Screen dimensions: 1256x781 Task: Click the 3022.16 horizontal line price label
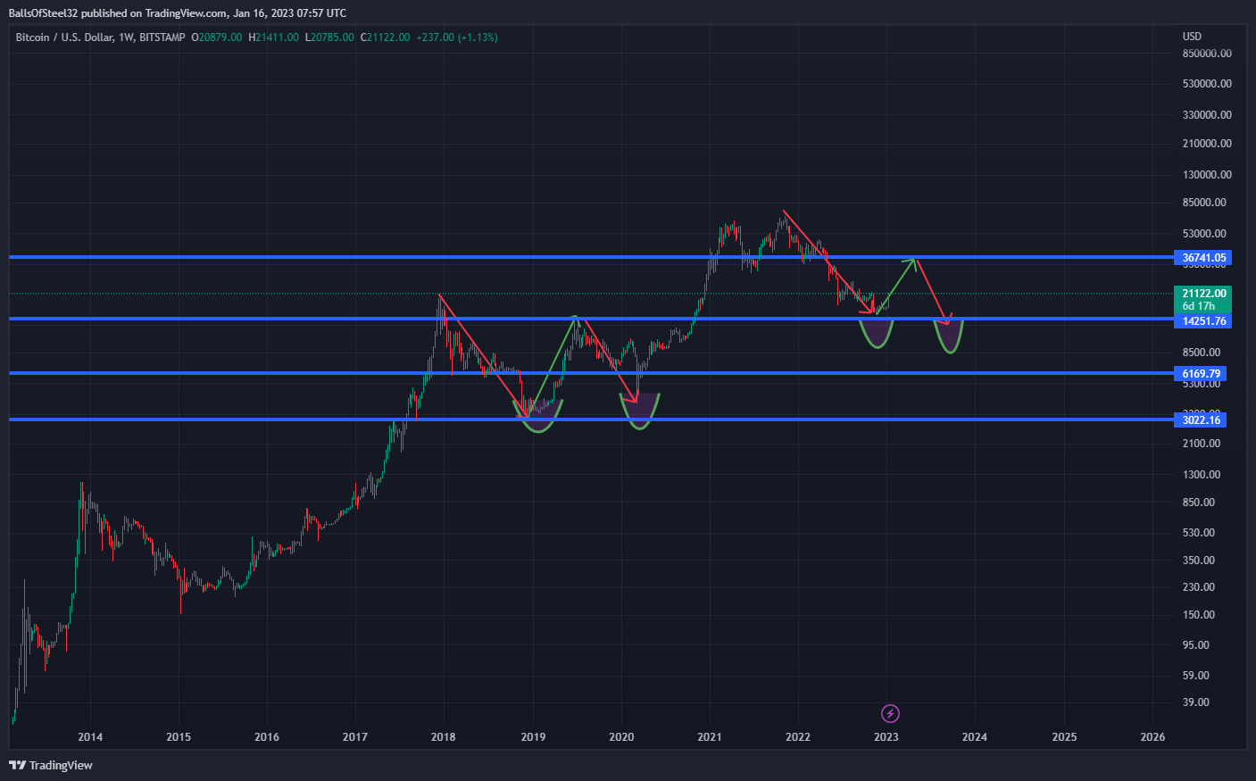(x=1201, y=420)
